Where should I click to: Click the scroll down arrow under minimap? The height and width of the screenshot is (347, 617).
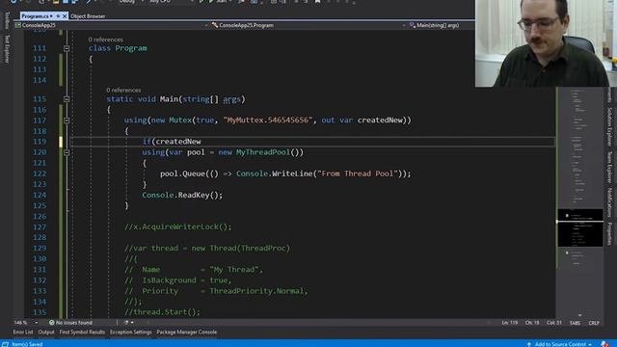579,315
